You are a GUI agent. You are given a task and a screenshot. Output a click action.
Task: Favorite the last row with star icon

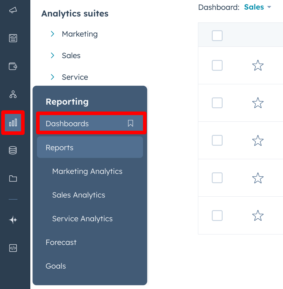coord(258,216)
